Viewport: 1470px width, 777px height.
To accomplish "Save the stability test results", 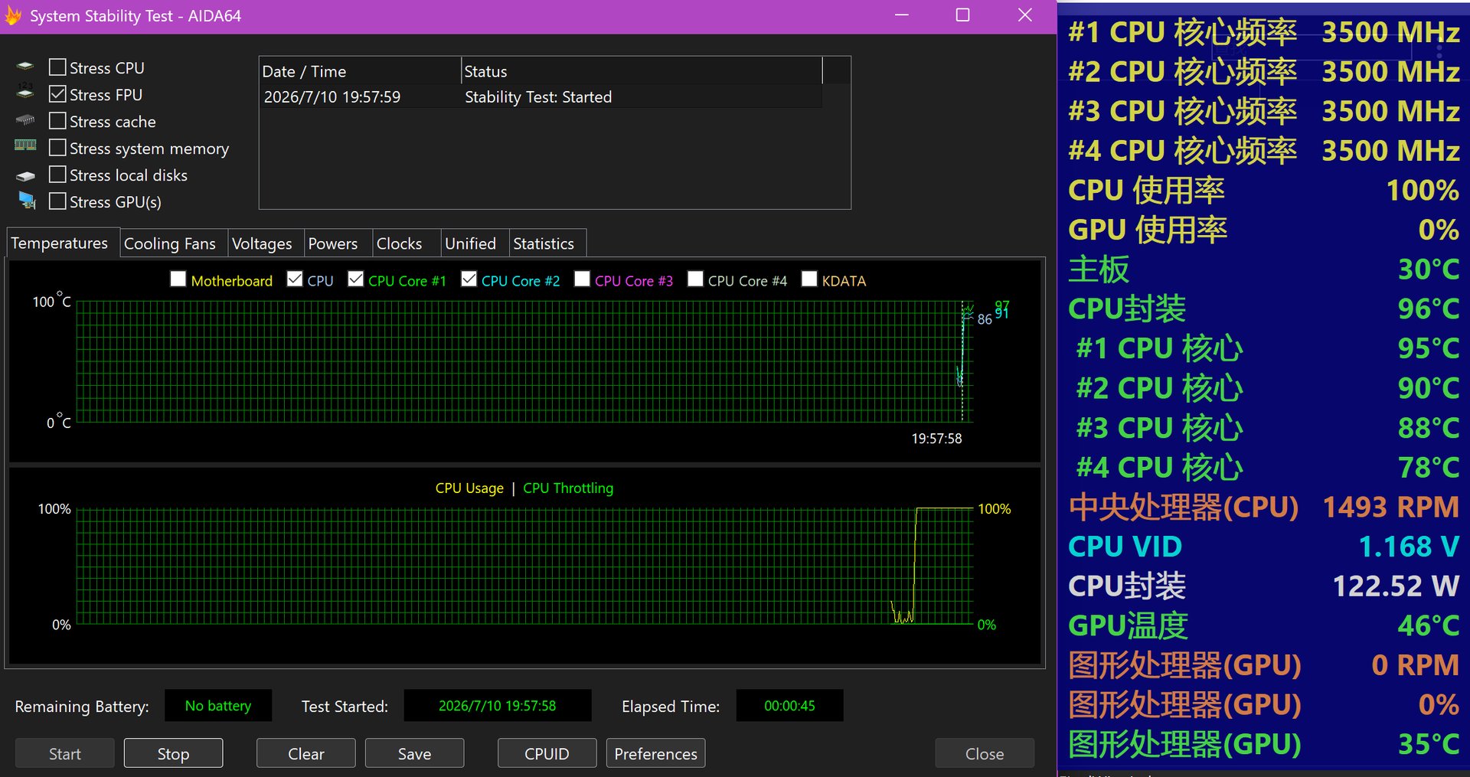I will click(414, 753).
